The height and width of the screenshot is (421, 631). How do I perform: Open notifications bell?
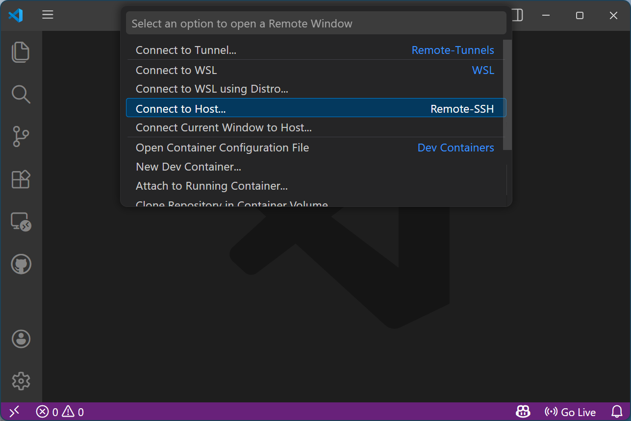[x=616, y=412]
